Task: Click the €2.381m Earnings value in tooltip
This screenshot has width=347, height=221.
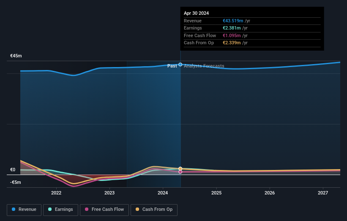Action: point(232,28)
